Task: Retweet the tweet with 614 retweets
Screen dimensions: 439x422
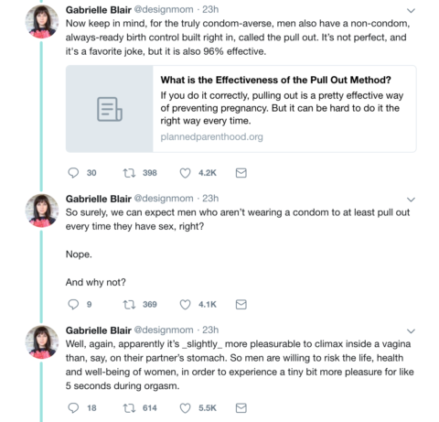Action: (x=129, y=408)
